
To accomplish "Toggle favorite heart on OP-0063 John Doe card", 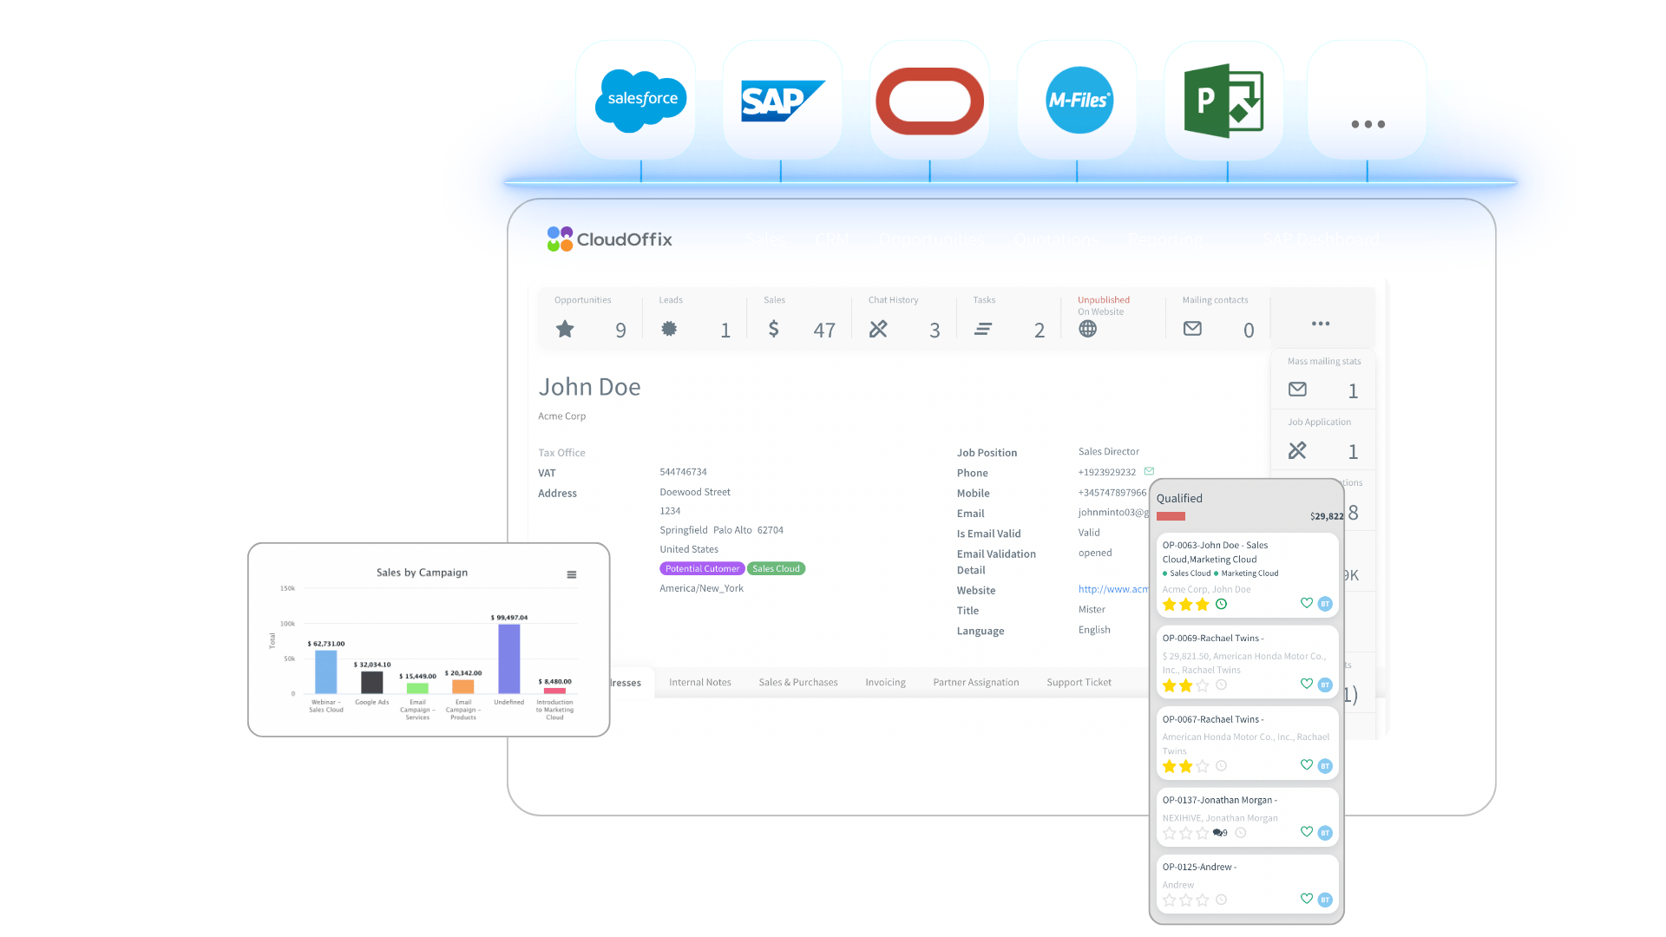I will point(1307,603).
